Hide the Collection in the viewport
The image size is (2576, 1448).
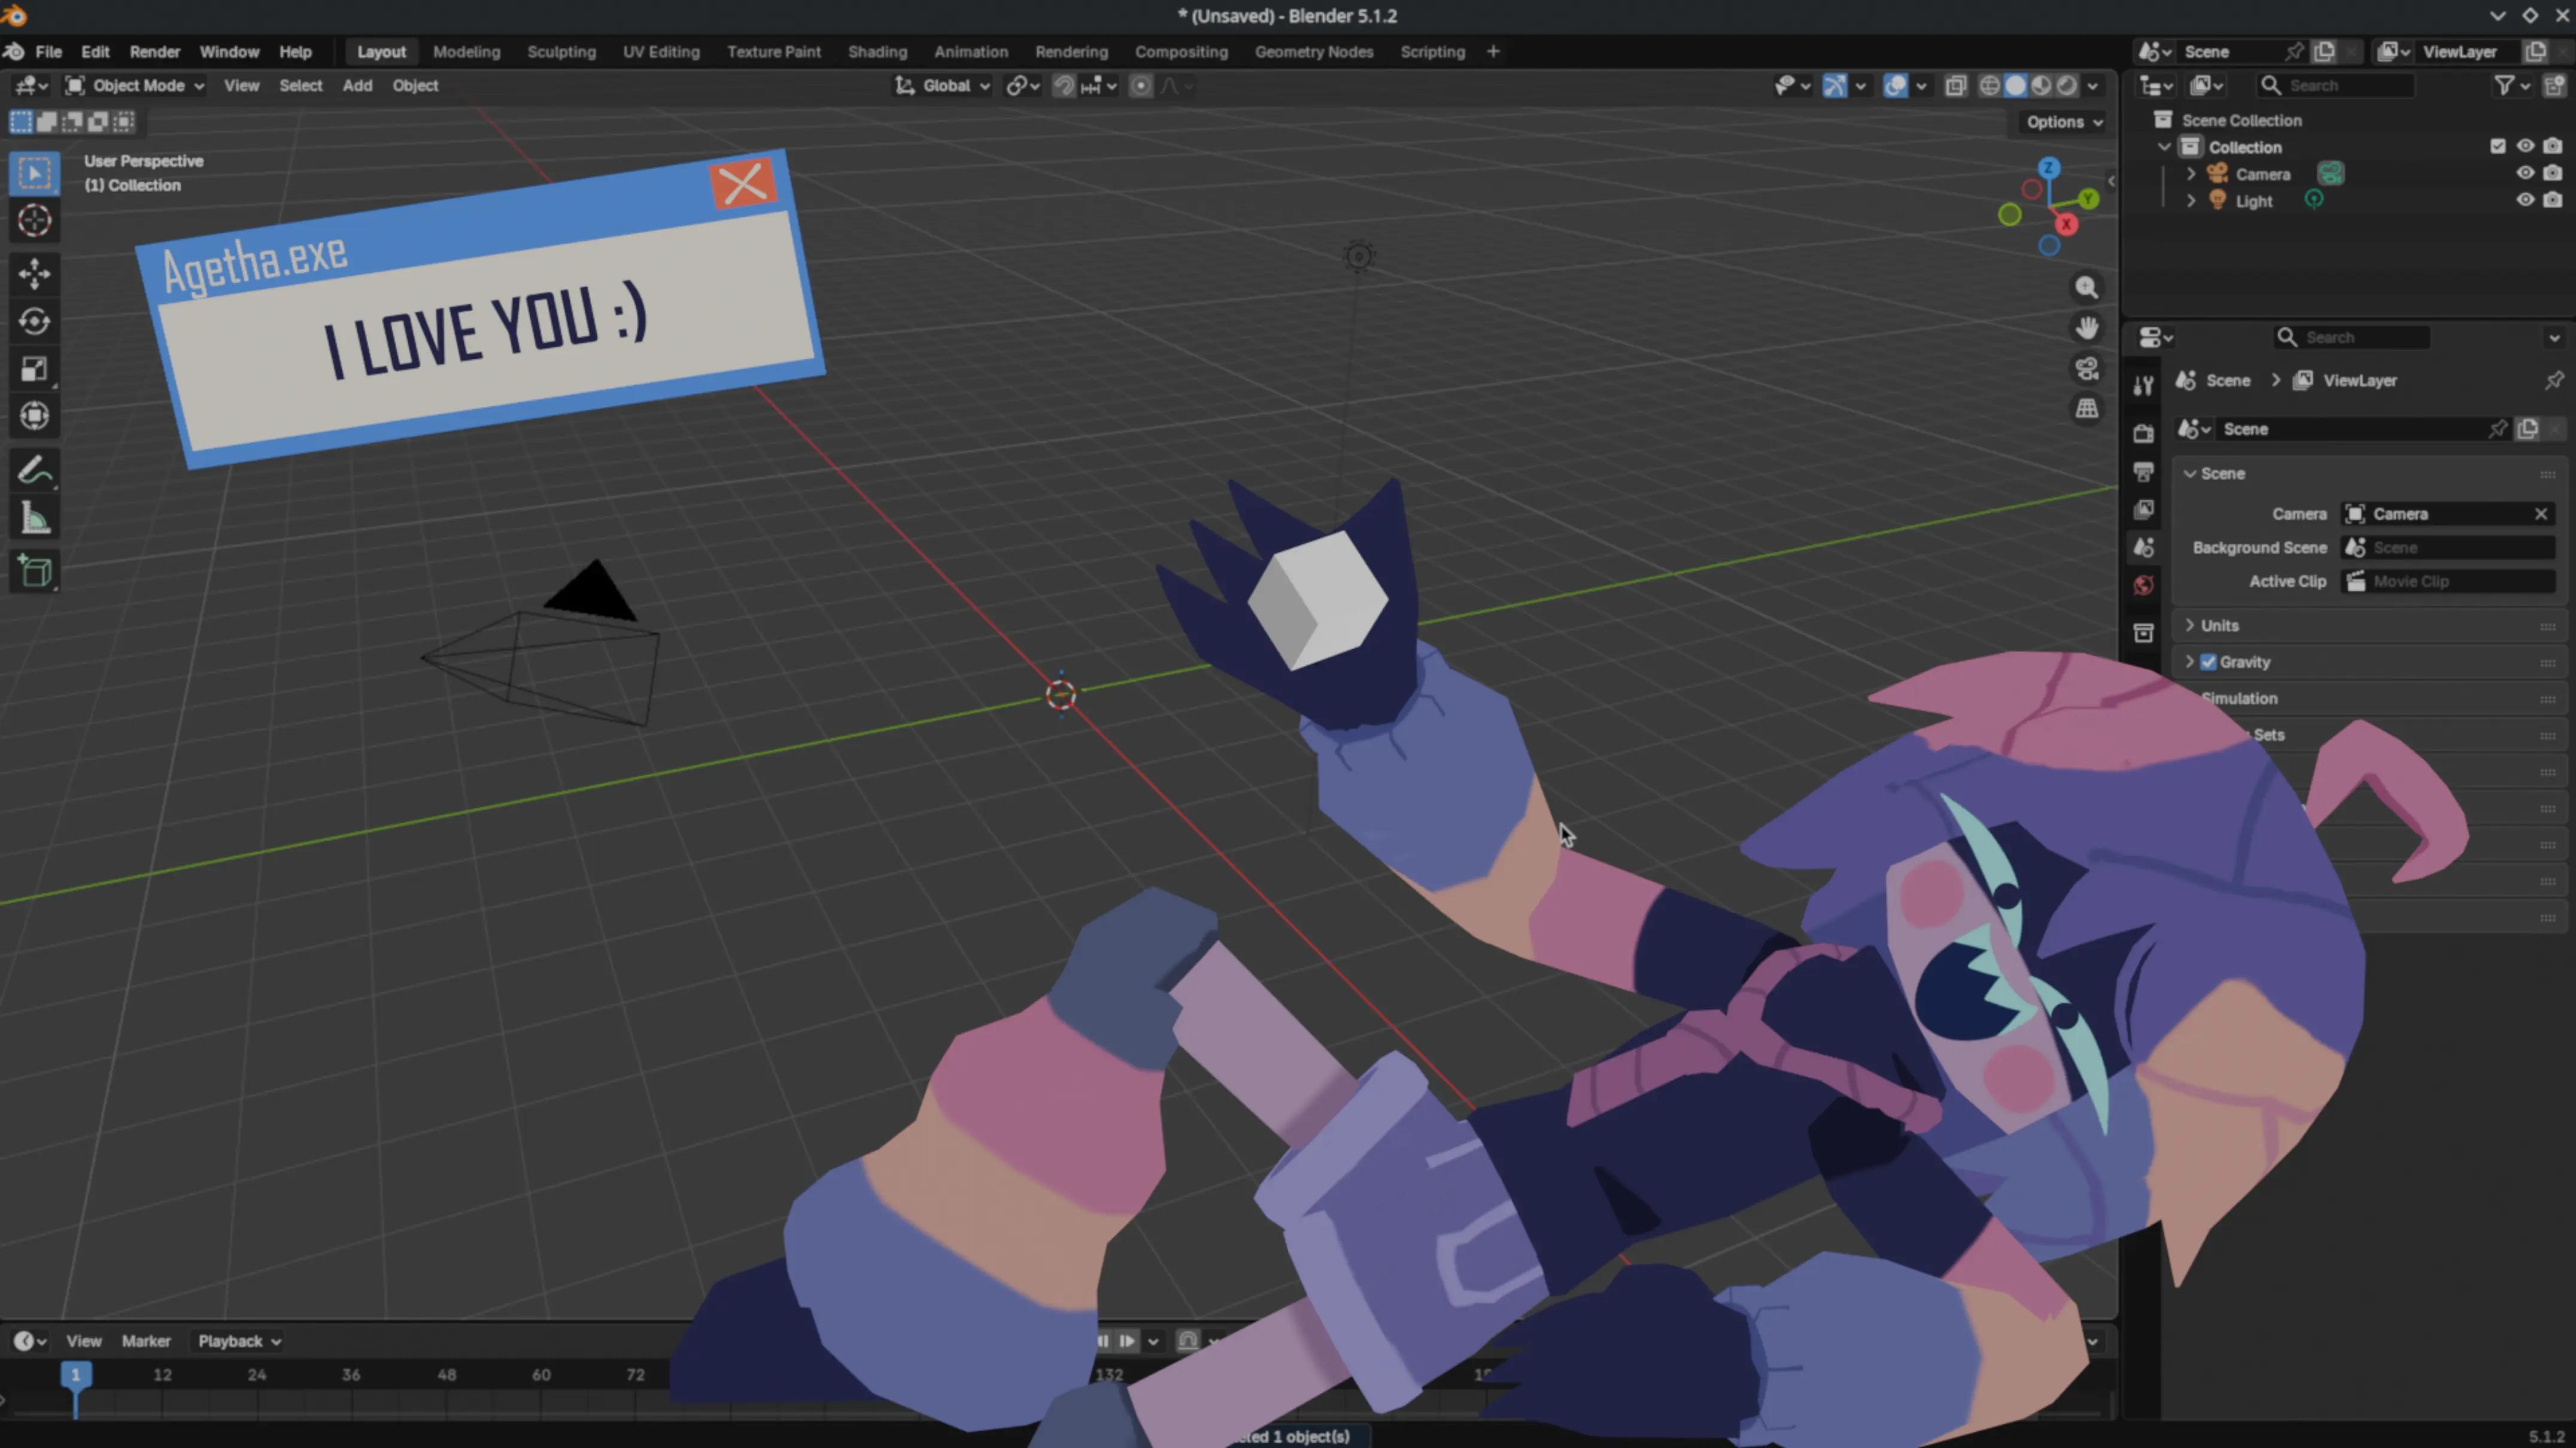coord(2524,146)
